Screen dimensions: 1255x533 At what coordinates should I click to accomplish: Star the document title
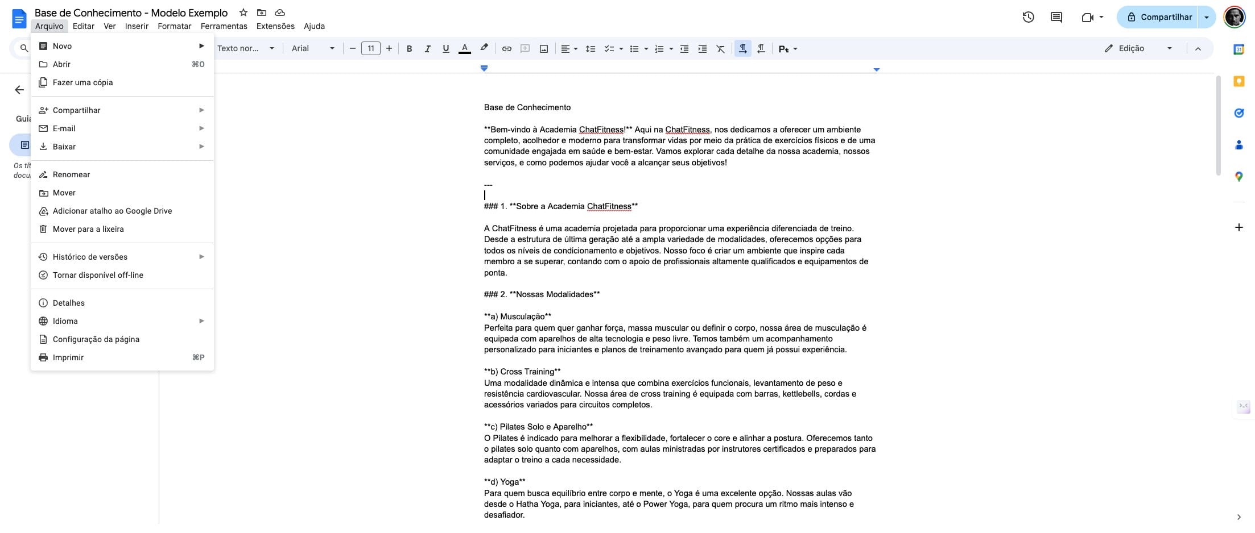(243, 13)
